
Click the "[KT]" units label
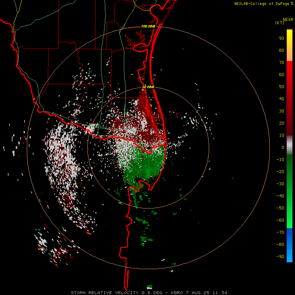click(280, 23)
